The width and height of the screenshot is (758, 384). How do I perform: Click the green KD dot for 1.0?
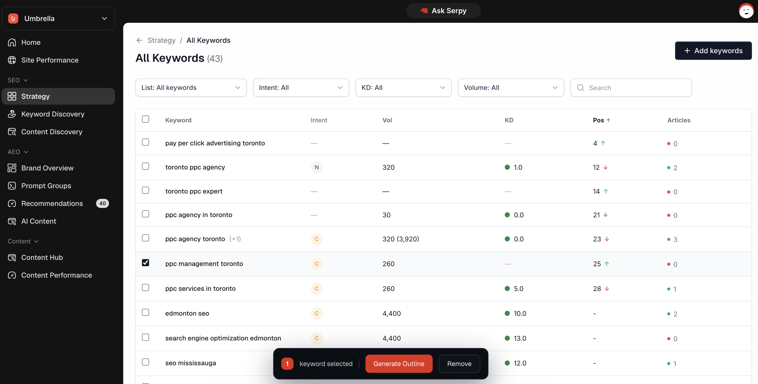pyautogui.click(x=507, y=167)
